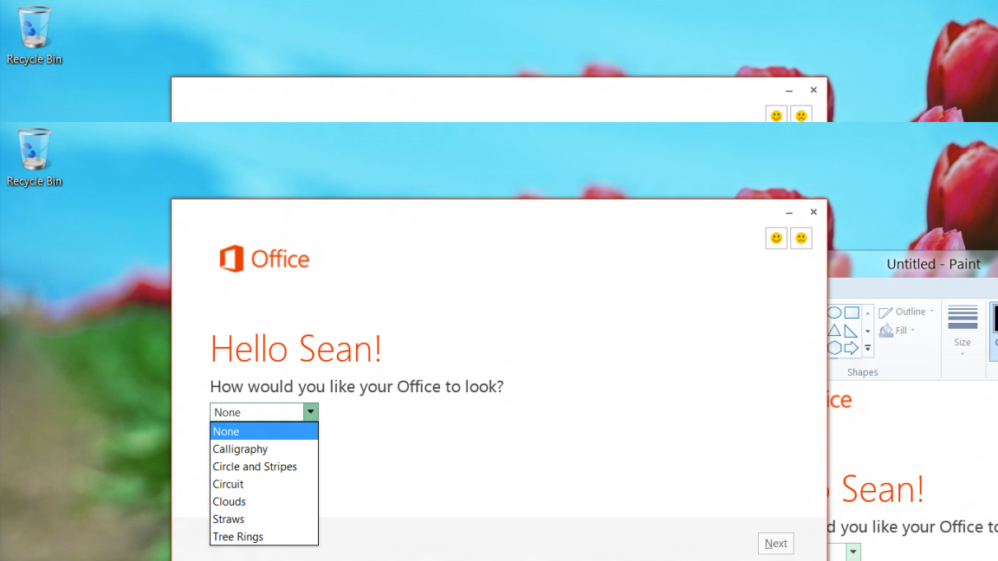Select the oval shape in Paint
This screenshot has height=561, width=998.
pyautogui.click(x=836, y=313)
